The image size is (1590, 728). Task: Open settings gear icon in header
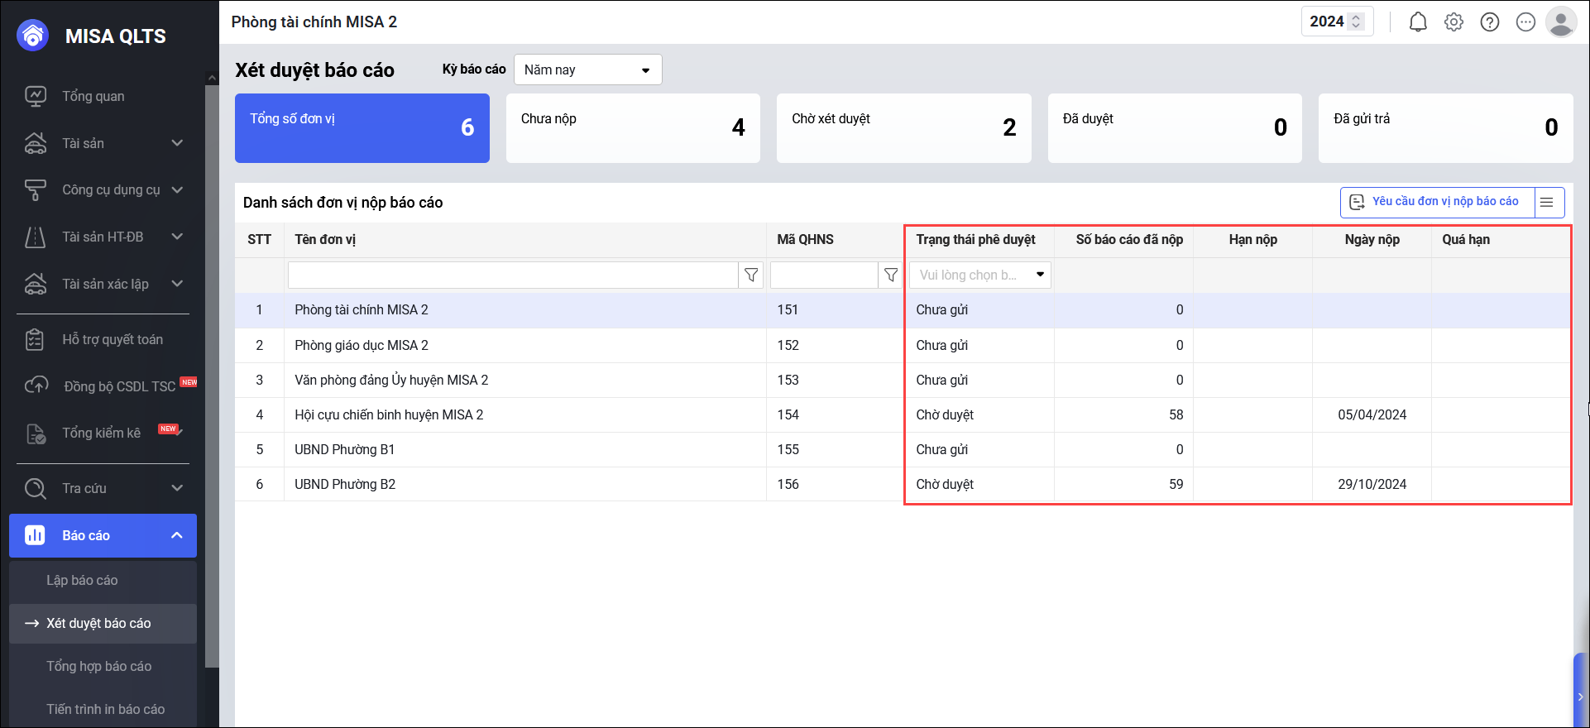pyautogui.click(x=1454, y=22)
